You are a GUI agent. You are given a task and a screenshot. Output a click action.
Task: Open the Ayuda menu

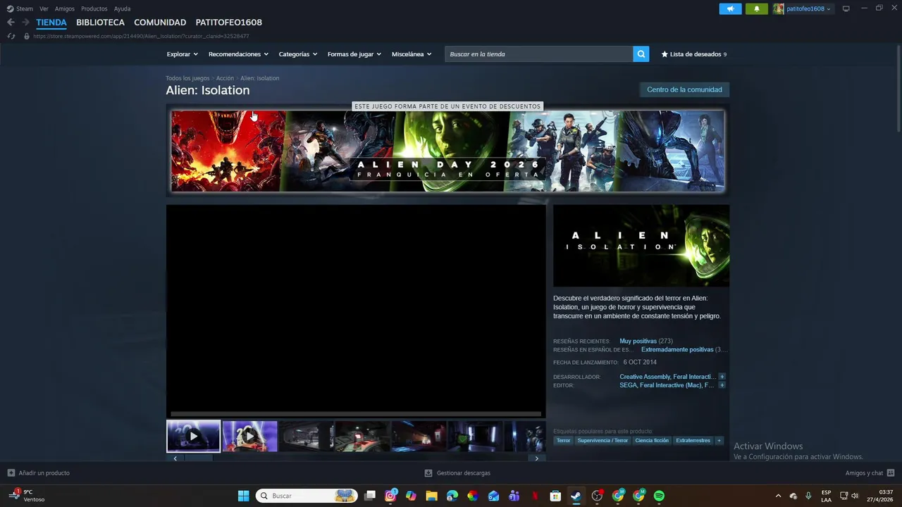pos(122,8)
